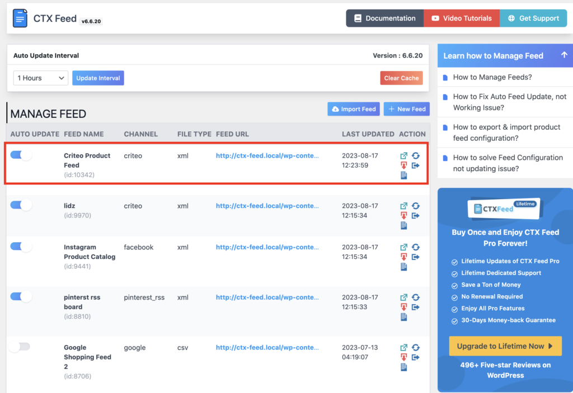
Task: Toggle auto update for Instagram Product Catalog
Action: 21,246
